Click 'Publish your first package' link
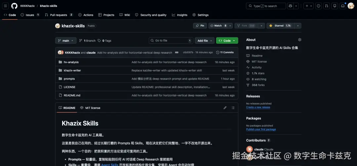357x166 pixels. tap(261, 129)
